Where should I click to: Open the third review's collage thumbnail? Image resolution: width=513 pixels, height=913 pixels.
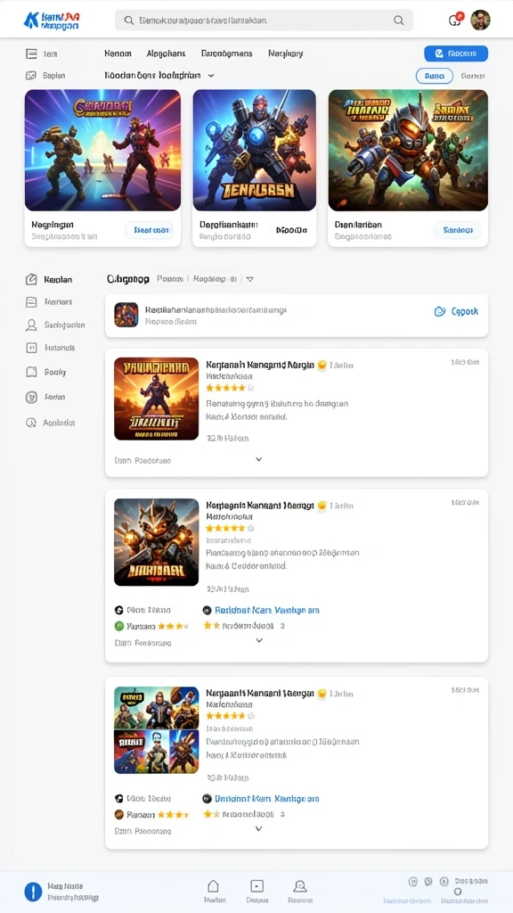click(157, 730)
